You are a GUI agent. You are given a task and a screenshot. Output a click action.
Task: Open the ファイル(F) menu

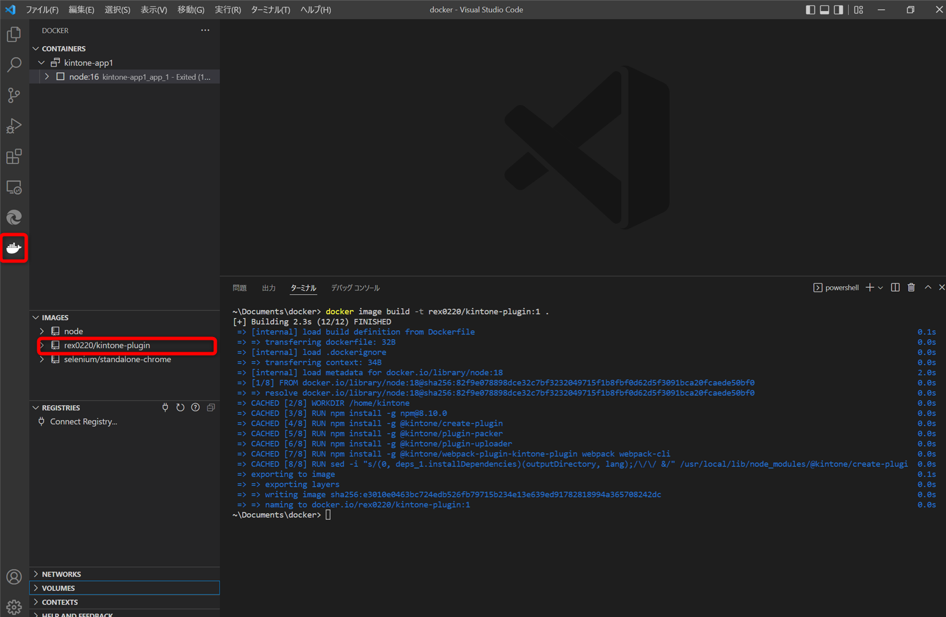tap(42, 10)
